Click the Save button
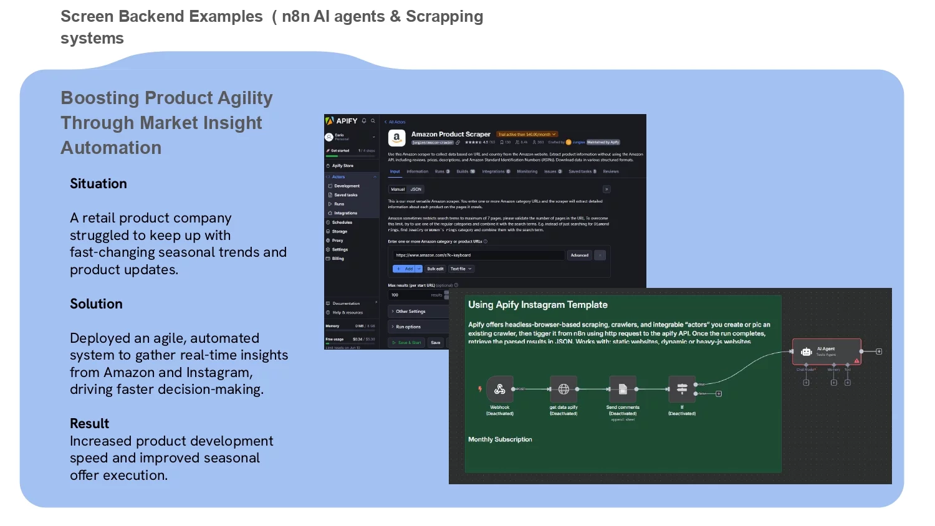 pos(436,342)
